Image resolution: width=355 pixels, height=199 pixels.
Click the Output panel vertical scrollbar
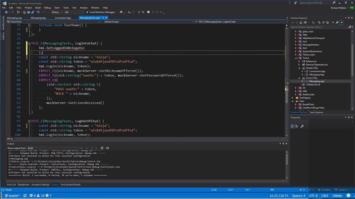click(x=287, y=165)
